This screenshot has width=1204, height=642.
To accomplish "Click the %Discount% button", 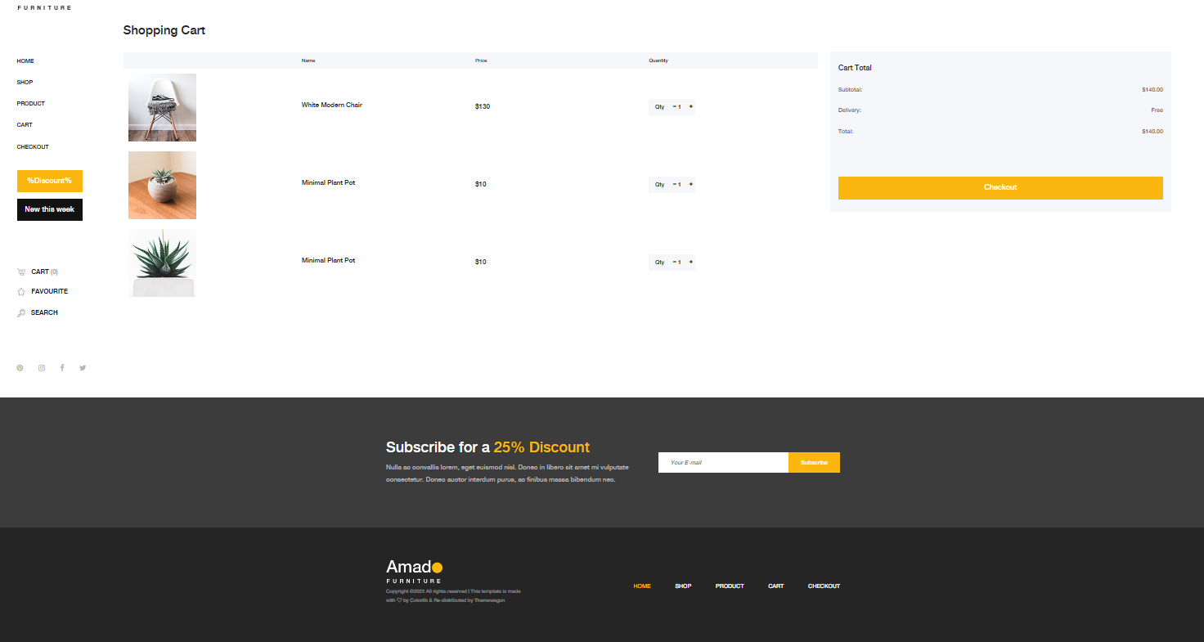I will tap(50, 181).
